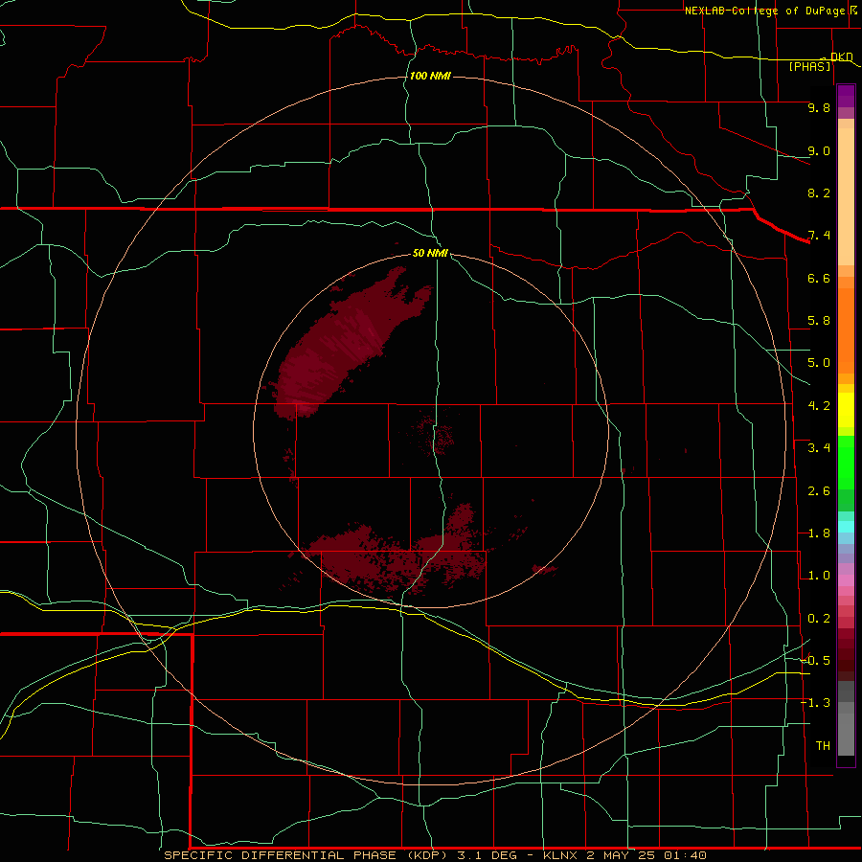Click the 9.0 value on color scale
Viewport: 862px width, 862px height.
point(819,150)
